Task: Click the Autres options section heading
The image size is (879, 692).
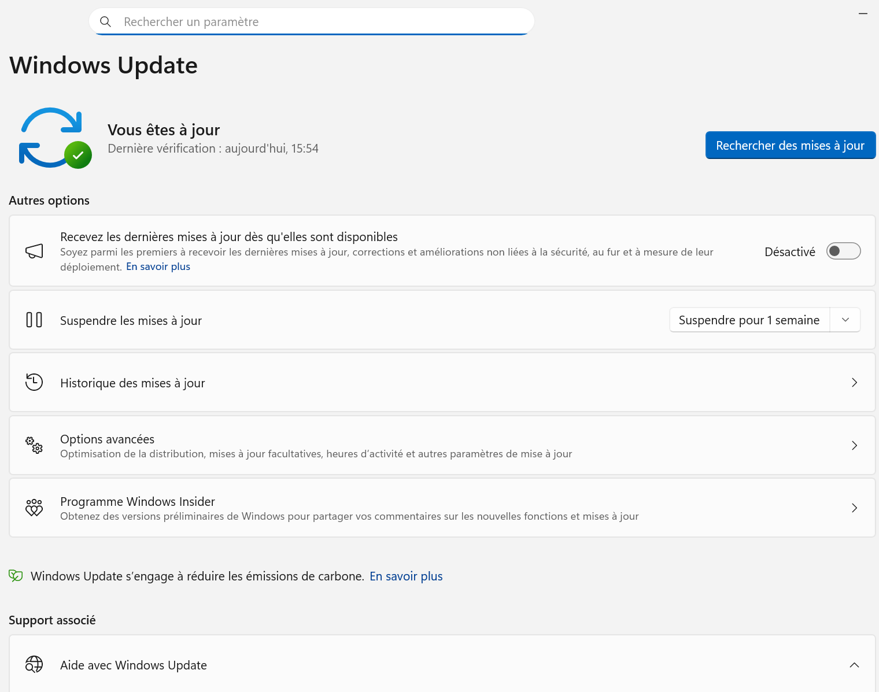Action: tap(49, 201)
